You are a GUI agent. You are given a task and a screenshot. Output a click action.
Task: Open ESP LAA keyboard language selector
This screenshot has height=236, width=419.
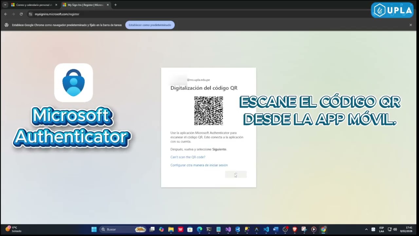tap(381, 229)
